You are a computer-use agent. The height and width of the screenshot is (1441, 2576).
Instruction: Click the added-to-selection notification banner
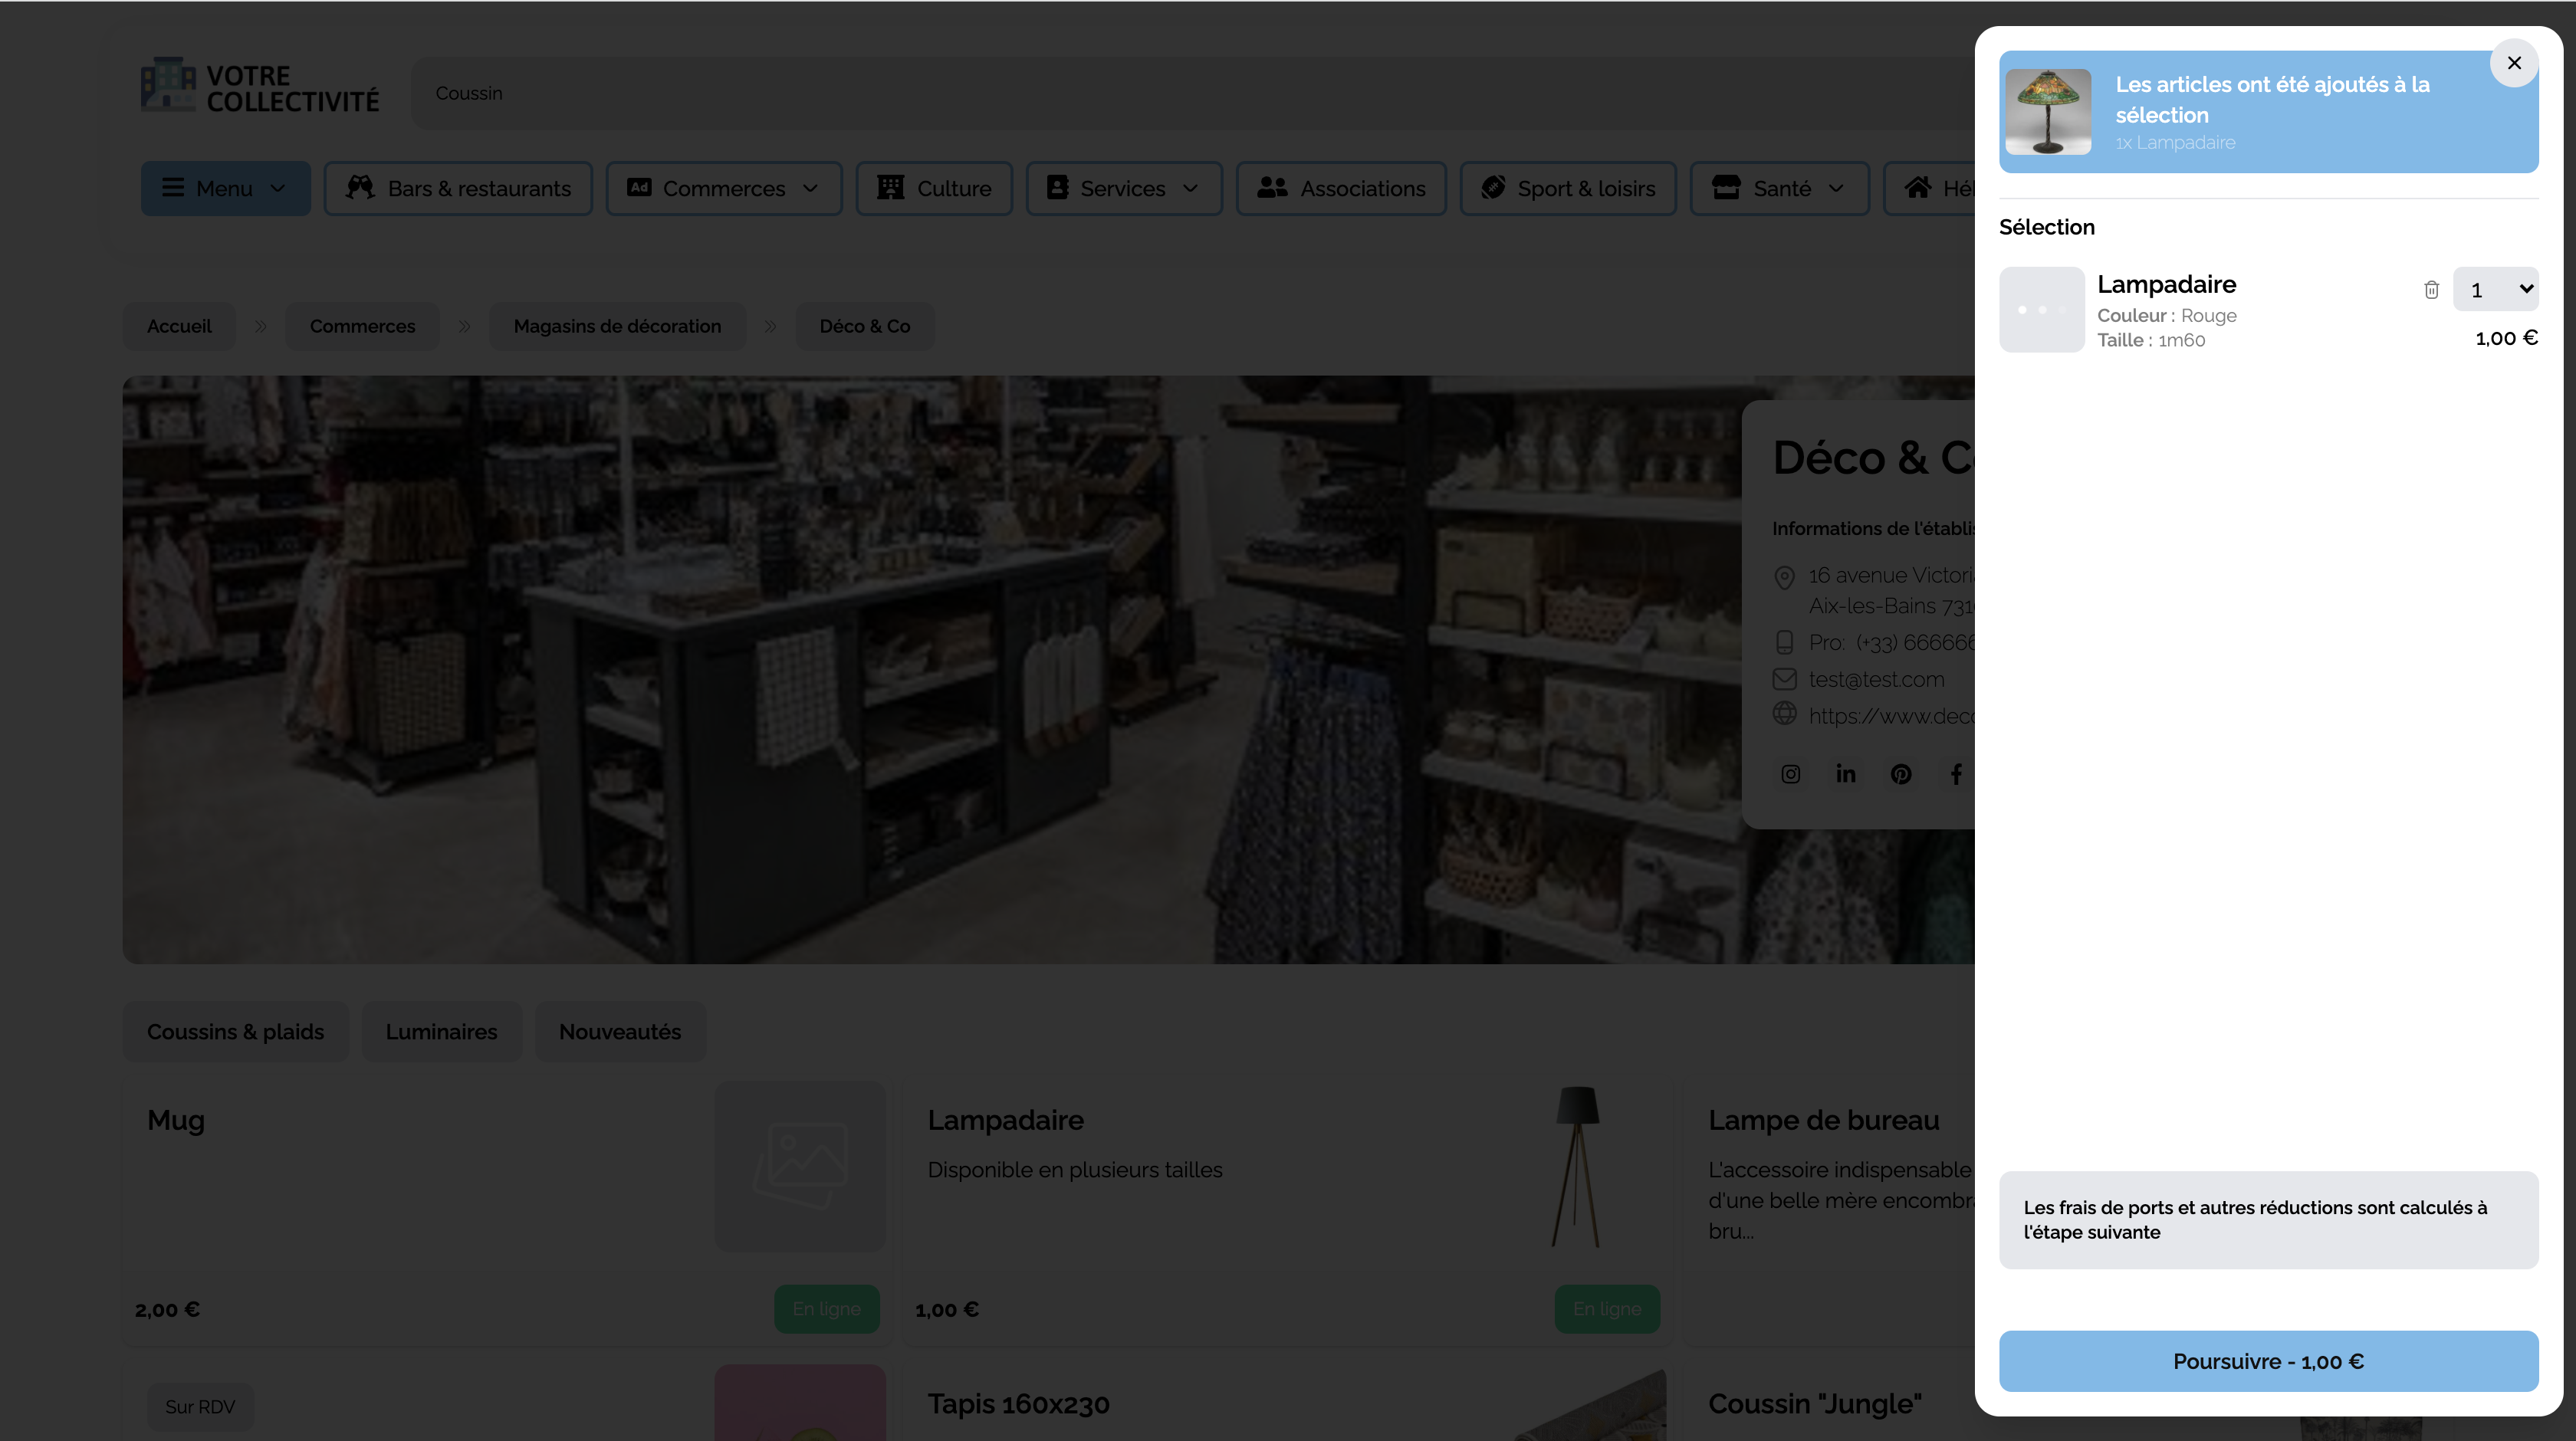[x=2268, y=111]
